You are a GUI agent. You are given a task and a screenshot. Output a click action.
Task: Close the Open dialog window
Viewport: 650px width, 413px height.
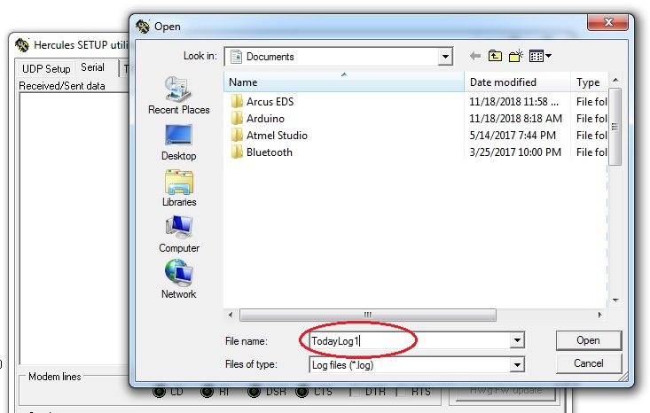607,22
